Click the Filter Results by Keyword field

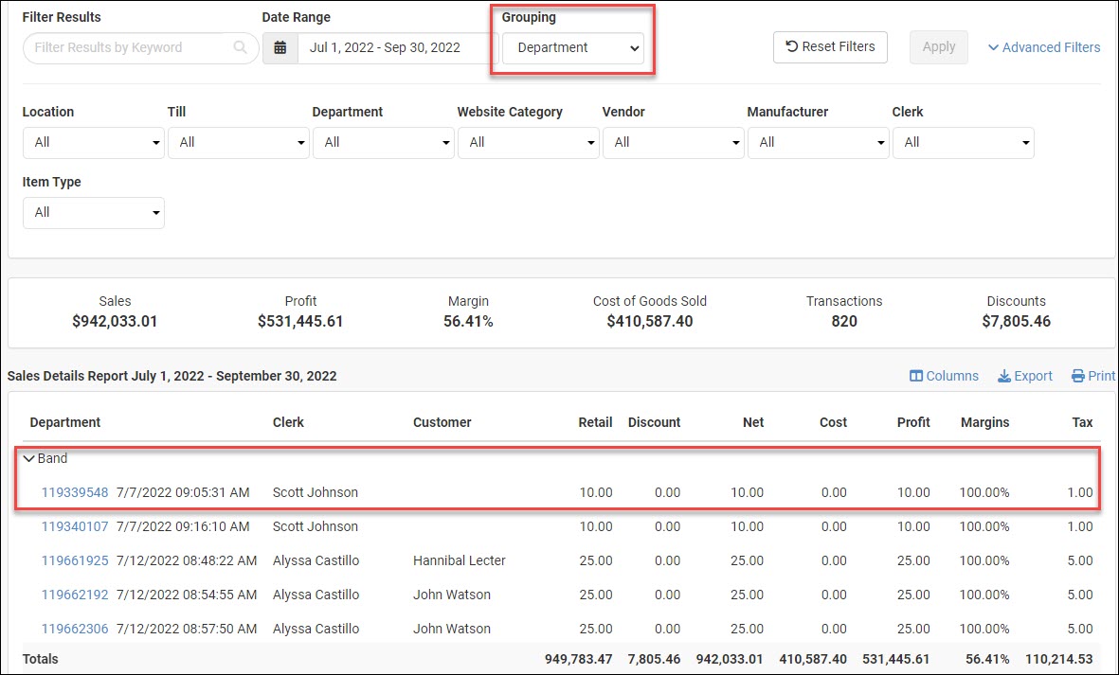(140, 47)
